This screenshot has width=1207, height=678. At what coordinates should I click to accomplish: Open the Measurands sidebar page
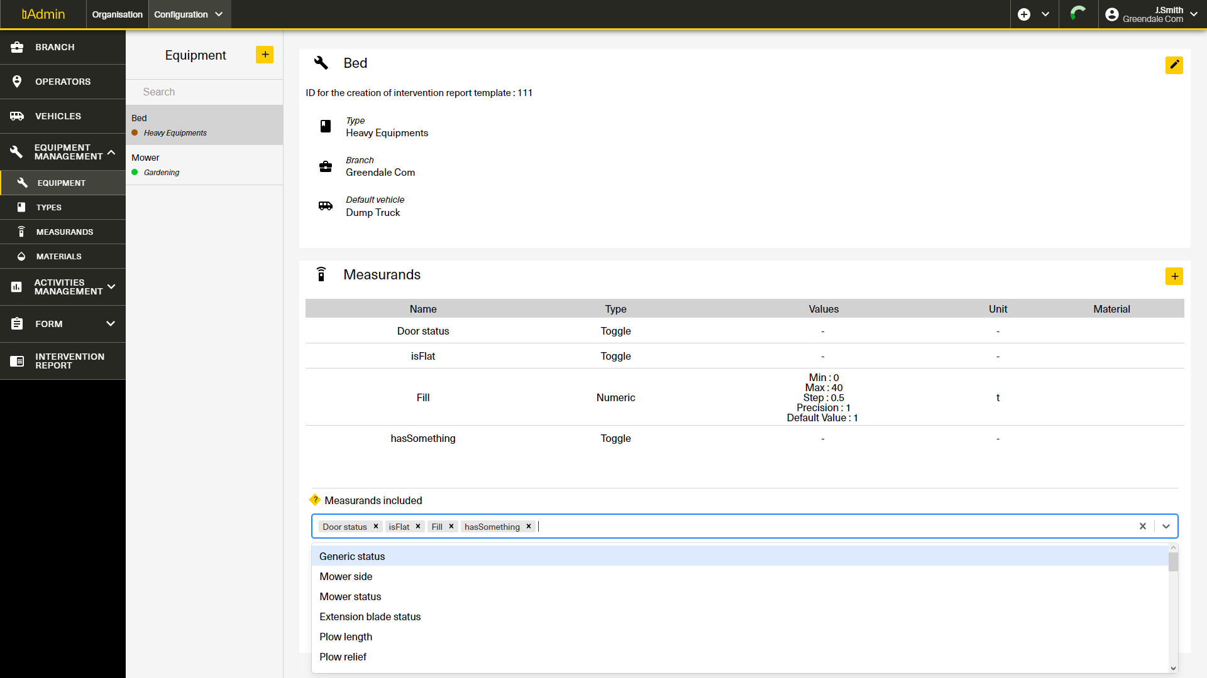click(64, 232)
